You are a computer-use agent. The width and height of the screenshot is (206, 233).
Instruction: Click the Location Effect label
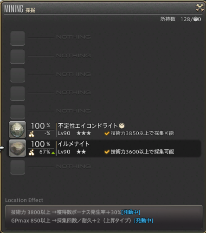tap(24, 200)
